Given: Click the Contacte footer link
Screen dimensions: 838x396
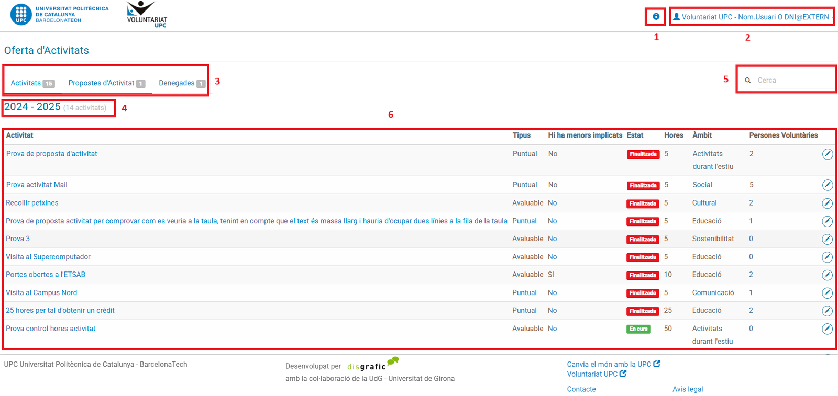Looking at the screenshot, I should pyautogui.click(x=581, y=389).
